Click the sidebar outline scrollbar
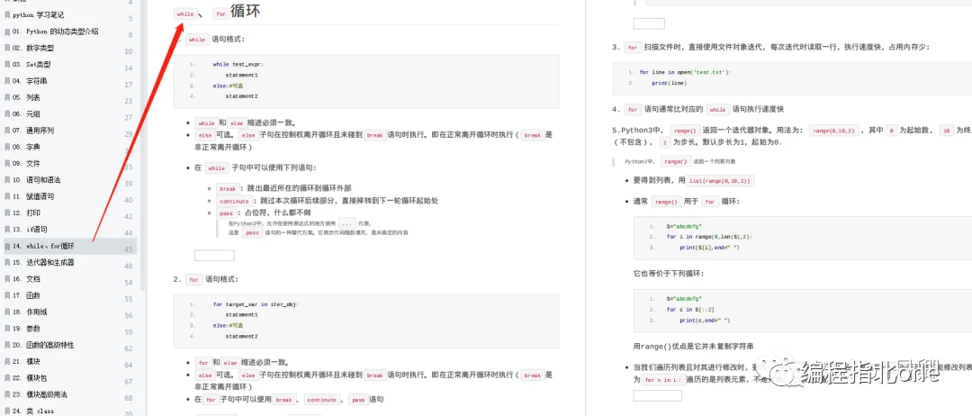The image size is (972, 416). click(x=144, y=146)
